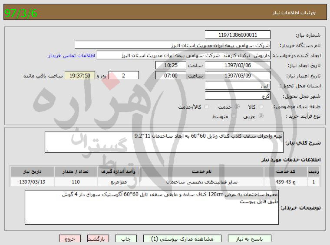Click the پاسخ به نیاز button
Viewport: 330px width, 245px height.
coord(250,239)
